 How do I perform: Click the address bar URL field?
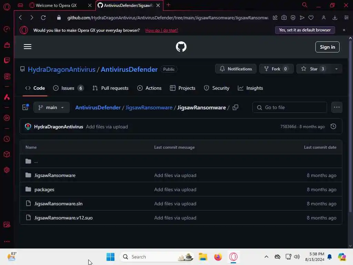(x=168, y=18)
